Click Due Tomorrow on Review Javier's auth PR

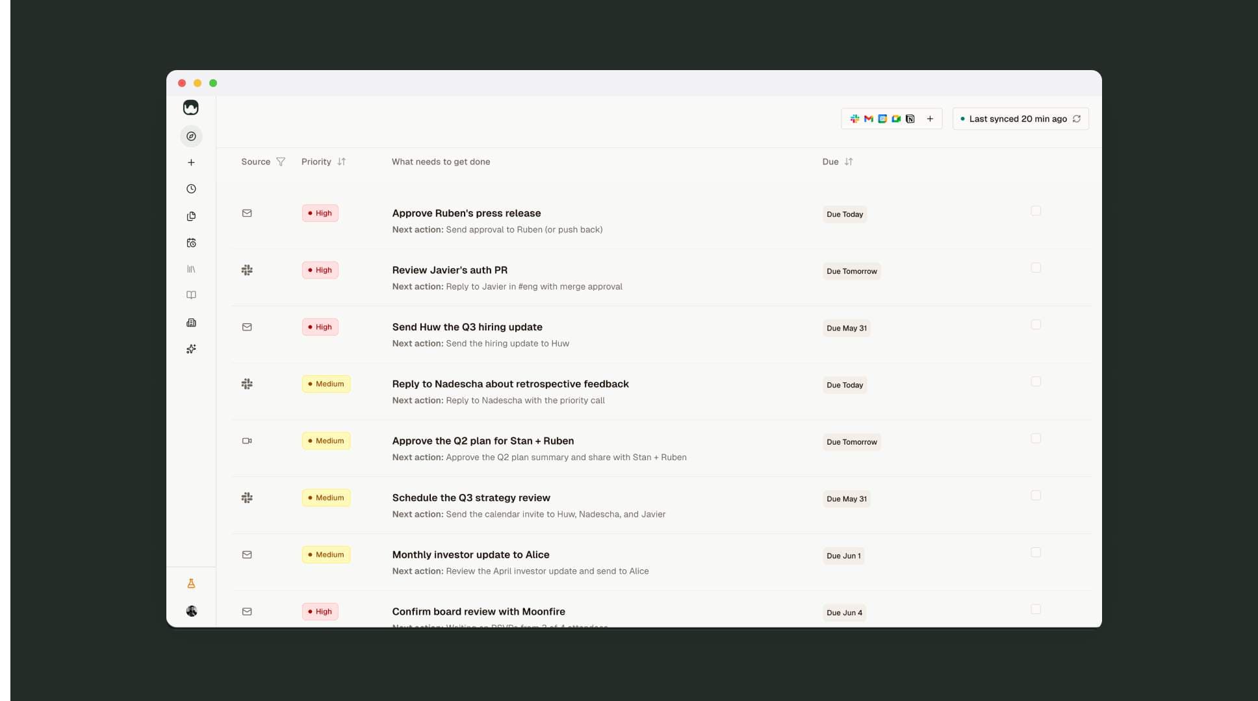[851, 271]
